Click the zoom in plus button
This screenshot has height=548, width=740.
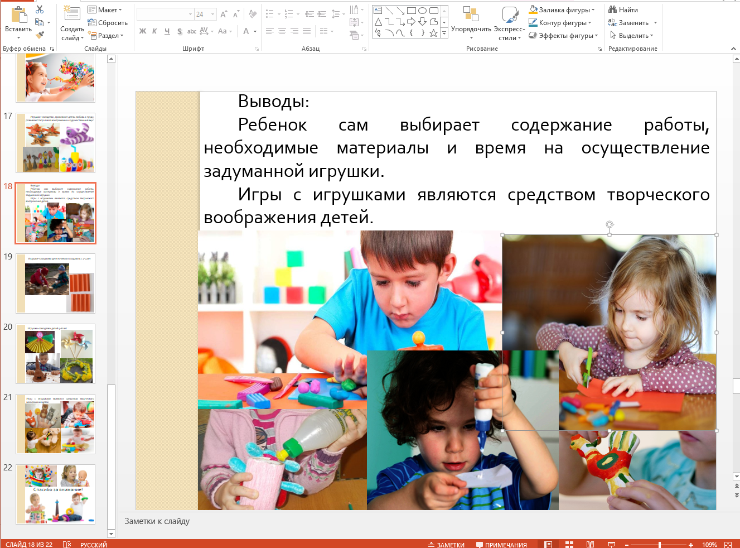point(690,545)
